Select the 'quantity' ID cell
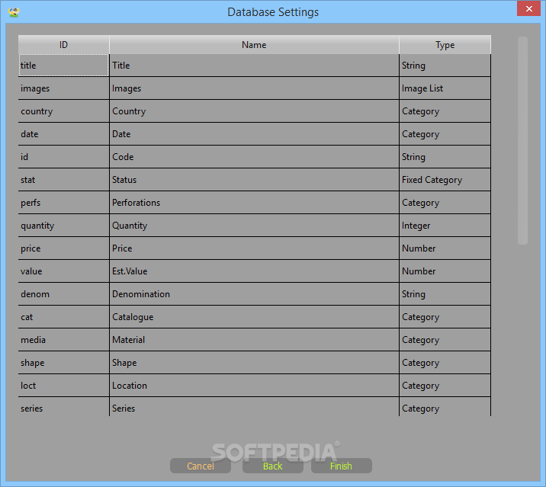 click(64, 226)
